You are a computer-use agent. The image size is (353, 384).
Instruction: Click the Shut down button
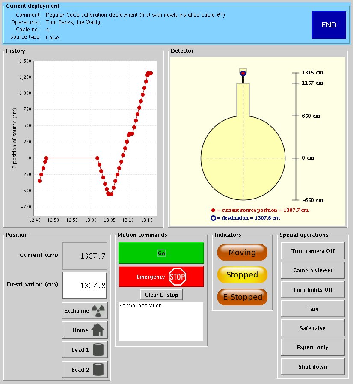point(313,366)
